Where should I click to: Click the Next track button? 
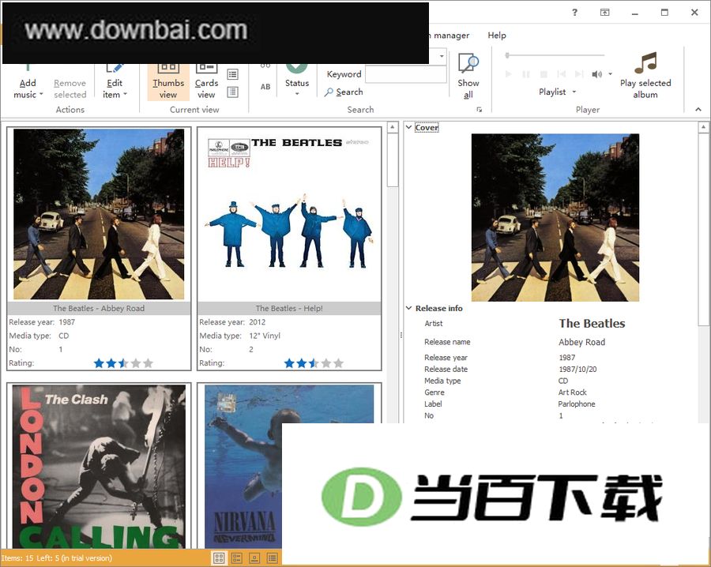(x=579, y=74)
